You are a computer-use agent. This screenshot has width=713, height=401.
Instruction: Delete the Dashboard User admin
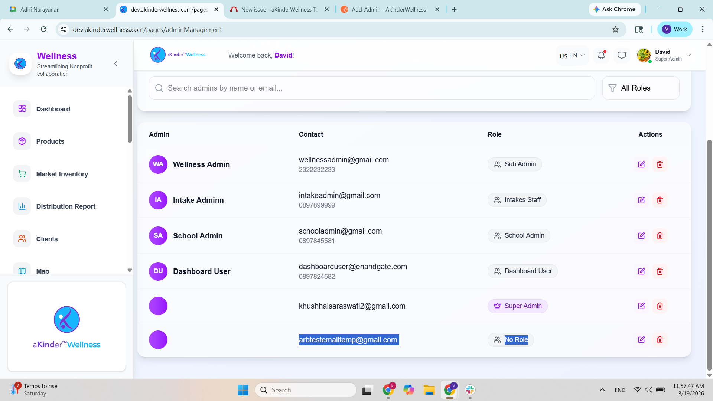tap(660, 271)
